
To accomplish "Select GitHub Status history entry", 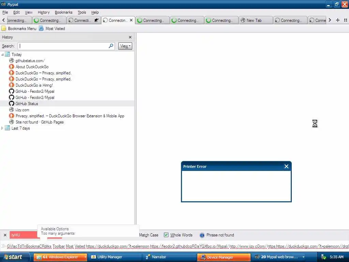I will [27, 104].
